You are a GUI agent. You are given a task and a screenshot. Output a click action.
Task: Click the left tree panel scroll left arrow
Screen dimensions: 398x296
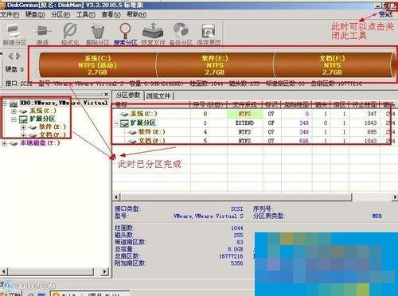(x=5, y=271)
